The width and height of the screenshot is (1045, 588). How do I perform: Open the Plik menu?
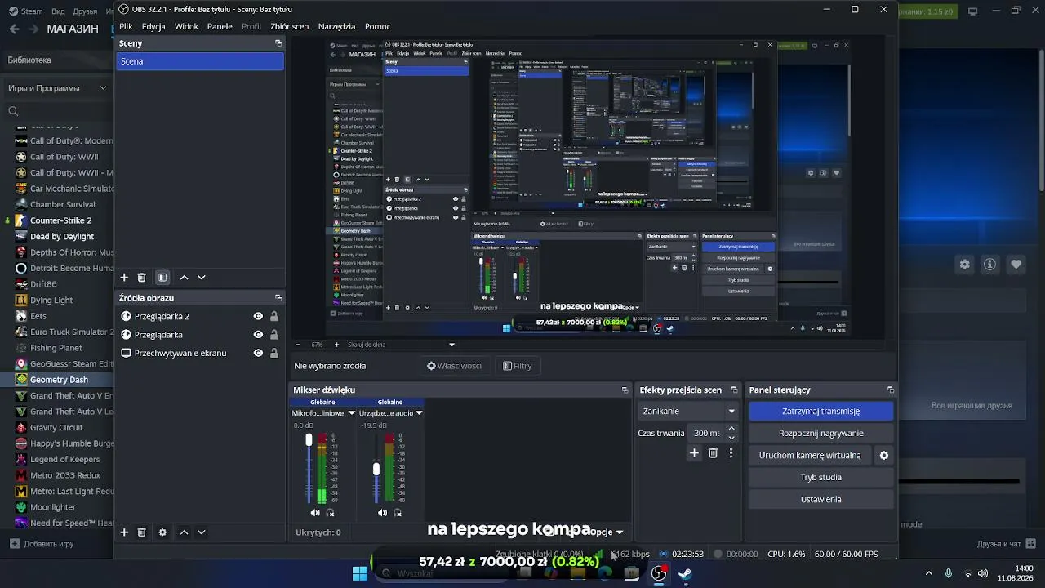[x=126, y=26]
